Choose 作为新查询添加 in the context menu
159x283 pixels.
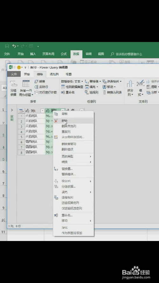73,233
